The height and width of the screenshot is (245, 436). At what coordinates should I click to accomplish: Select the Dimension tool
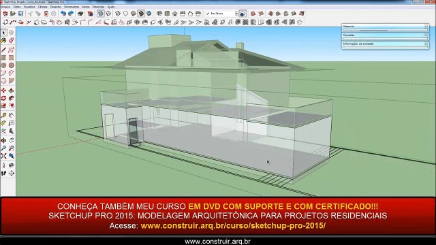click(11, 115)
